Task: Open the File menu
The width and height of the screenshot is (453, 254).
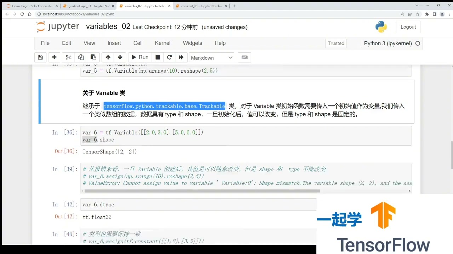Action: coord(45,43)
